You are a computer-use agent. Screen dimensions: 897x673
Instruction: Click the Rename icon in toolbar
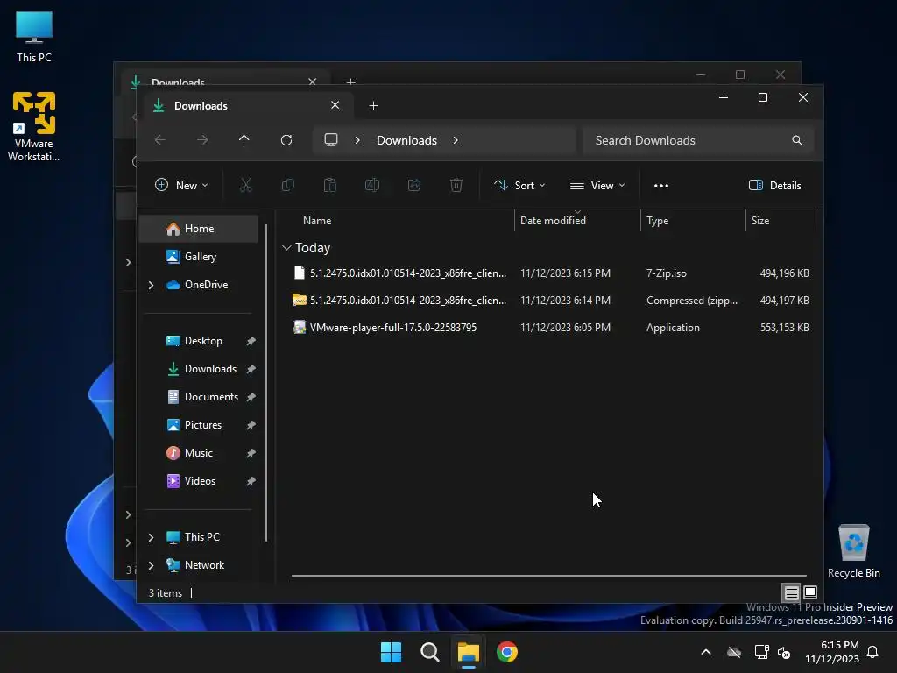pyautogui.click(x=371, y=185)
